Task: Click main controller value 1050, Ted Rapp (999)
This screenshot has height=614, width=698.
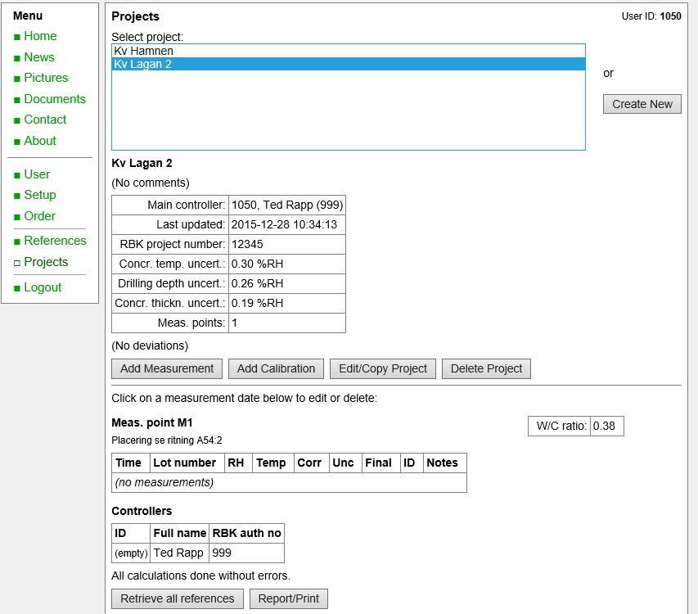Action: pyautogui.click(x=287, y=205)
